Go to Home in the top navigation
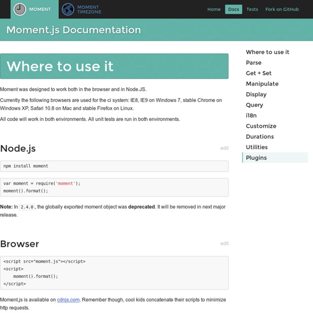The image size is (313, 313). 214,9
